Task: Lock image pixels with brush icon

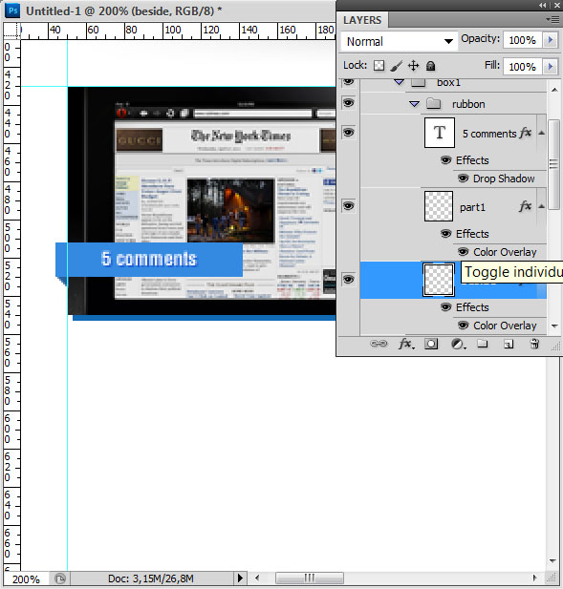Action: point(396,66)
